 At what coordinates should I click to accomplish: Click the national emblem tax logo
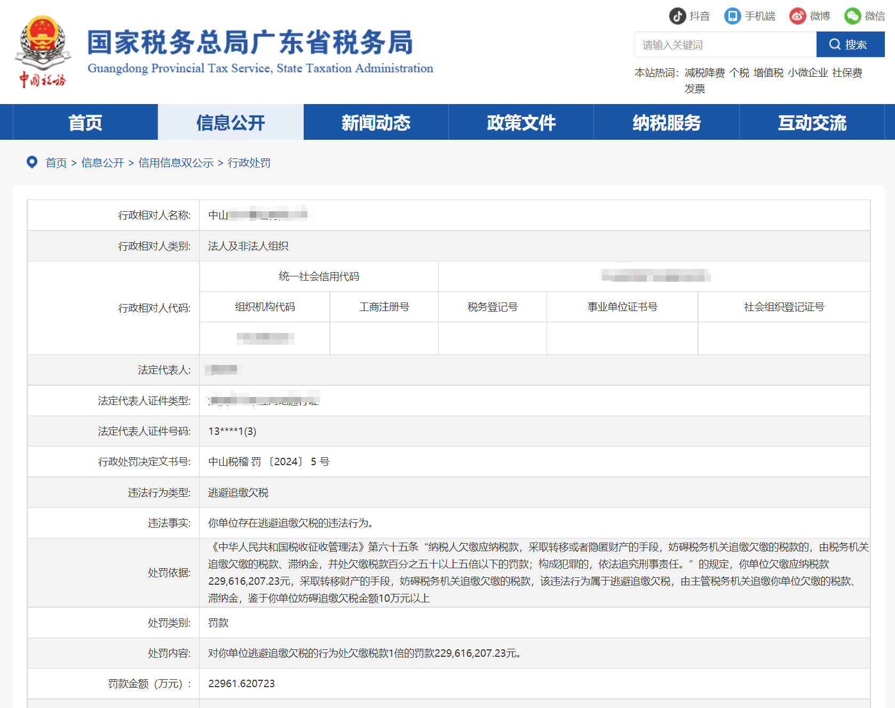(43, 52)
